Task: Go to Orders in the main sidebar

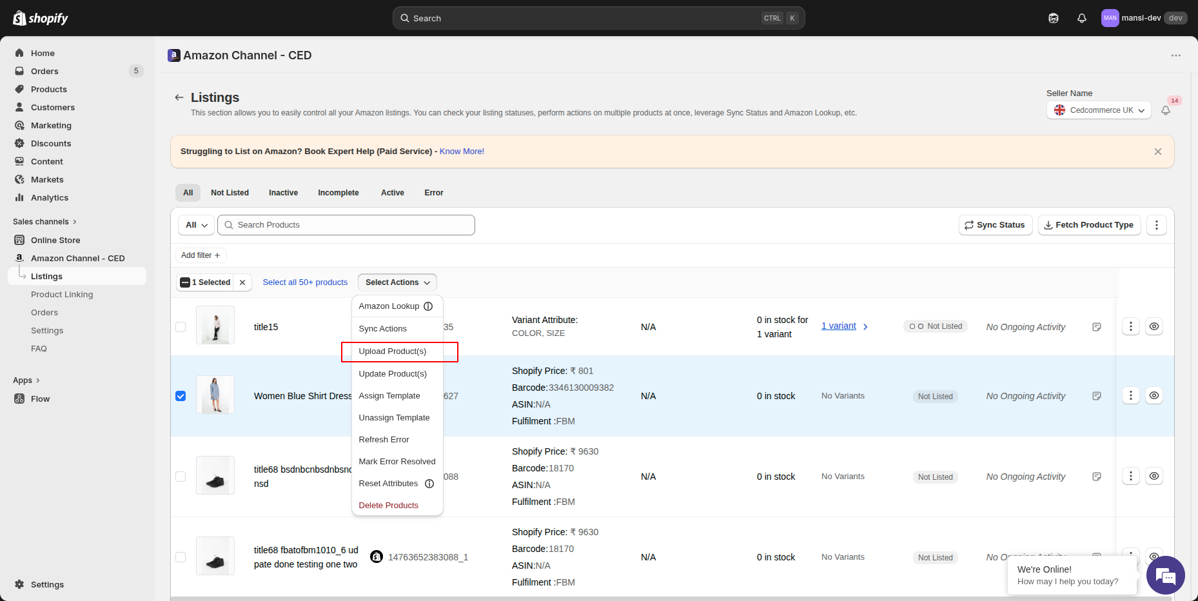Action: tap(44, 71)
